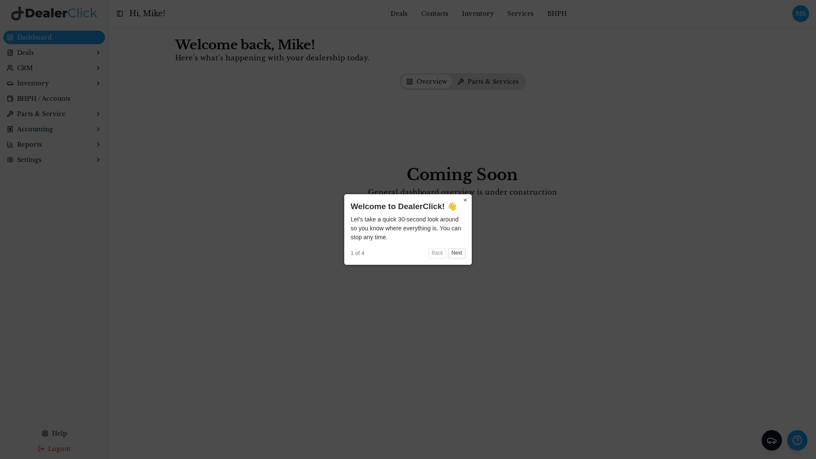Viewport: 816px width, 459px height.
Task: Click the BHPH wallet icon in sidebar
Action: [x=10, y=99]
